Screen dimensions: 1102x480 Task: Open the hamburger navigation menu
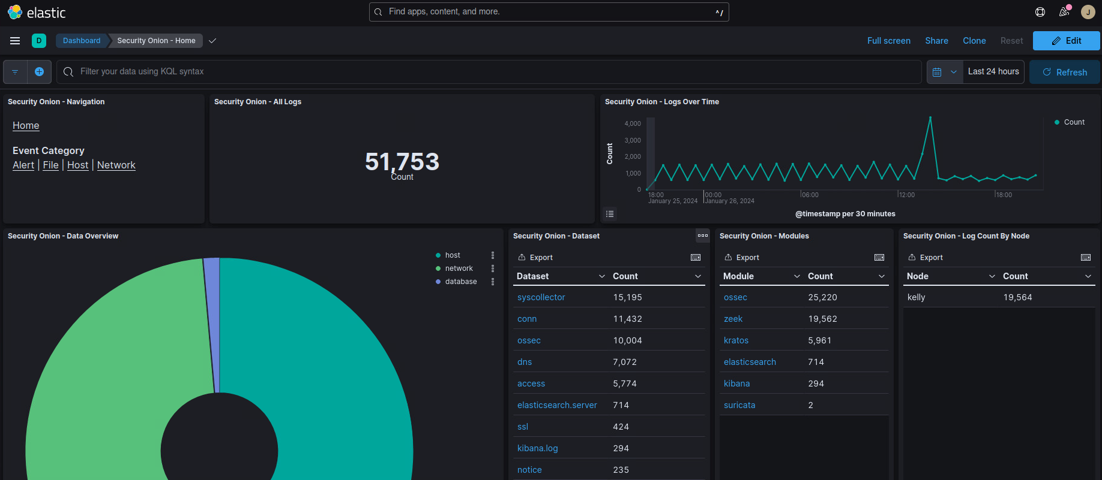(x=15, y=41)
